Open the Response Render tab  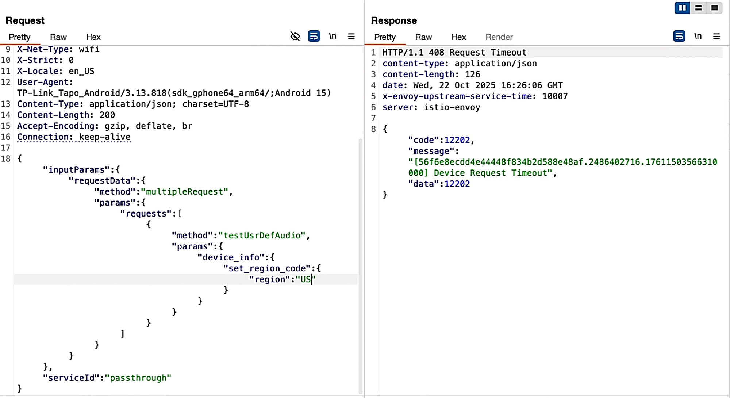499,37
